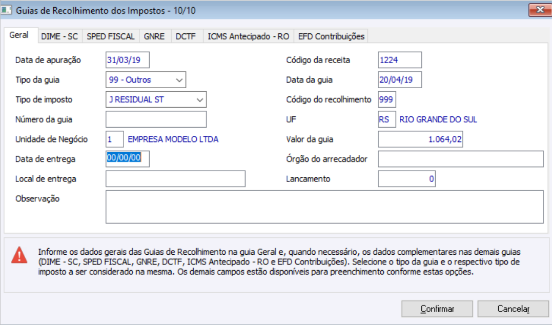The width and height of the screenshot is (552, 326).
Task: Click the Tipo da guia label
Action: 37,80
